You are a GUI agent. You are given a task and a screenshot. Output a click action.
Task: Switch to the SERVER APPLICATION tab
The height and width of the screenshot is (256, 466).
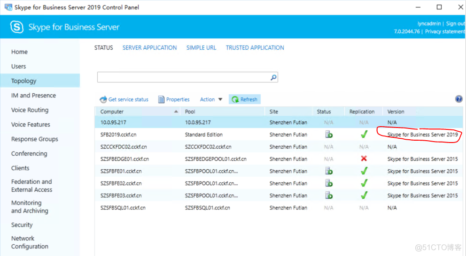coord(149,48)
